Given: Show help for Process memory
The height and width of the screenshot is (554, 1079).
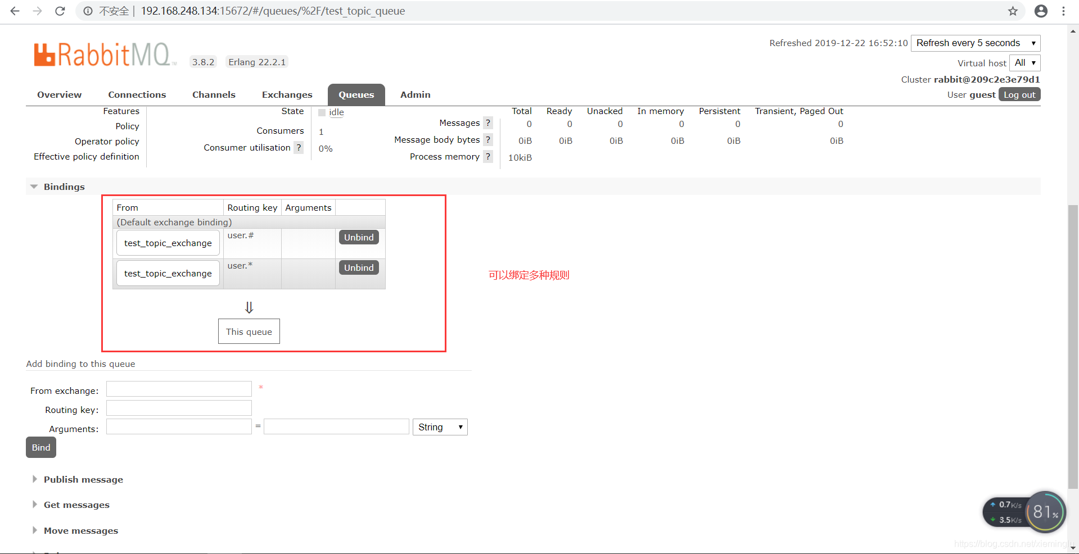Looking at the screenshot, I should (x=488, y=157).
